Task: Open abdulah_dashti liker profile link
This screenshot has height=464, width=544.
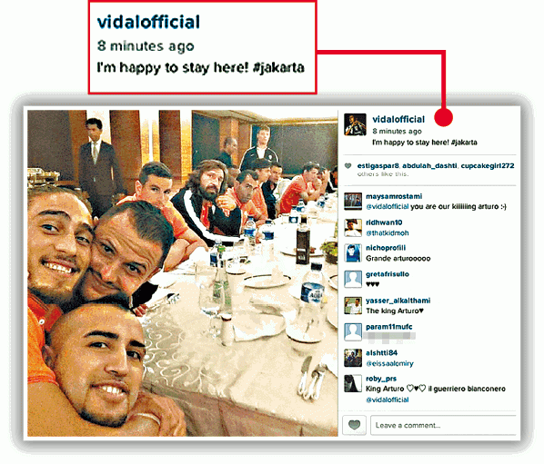Action: [429, 166]
